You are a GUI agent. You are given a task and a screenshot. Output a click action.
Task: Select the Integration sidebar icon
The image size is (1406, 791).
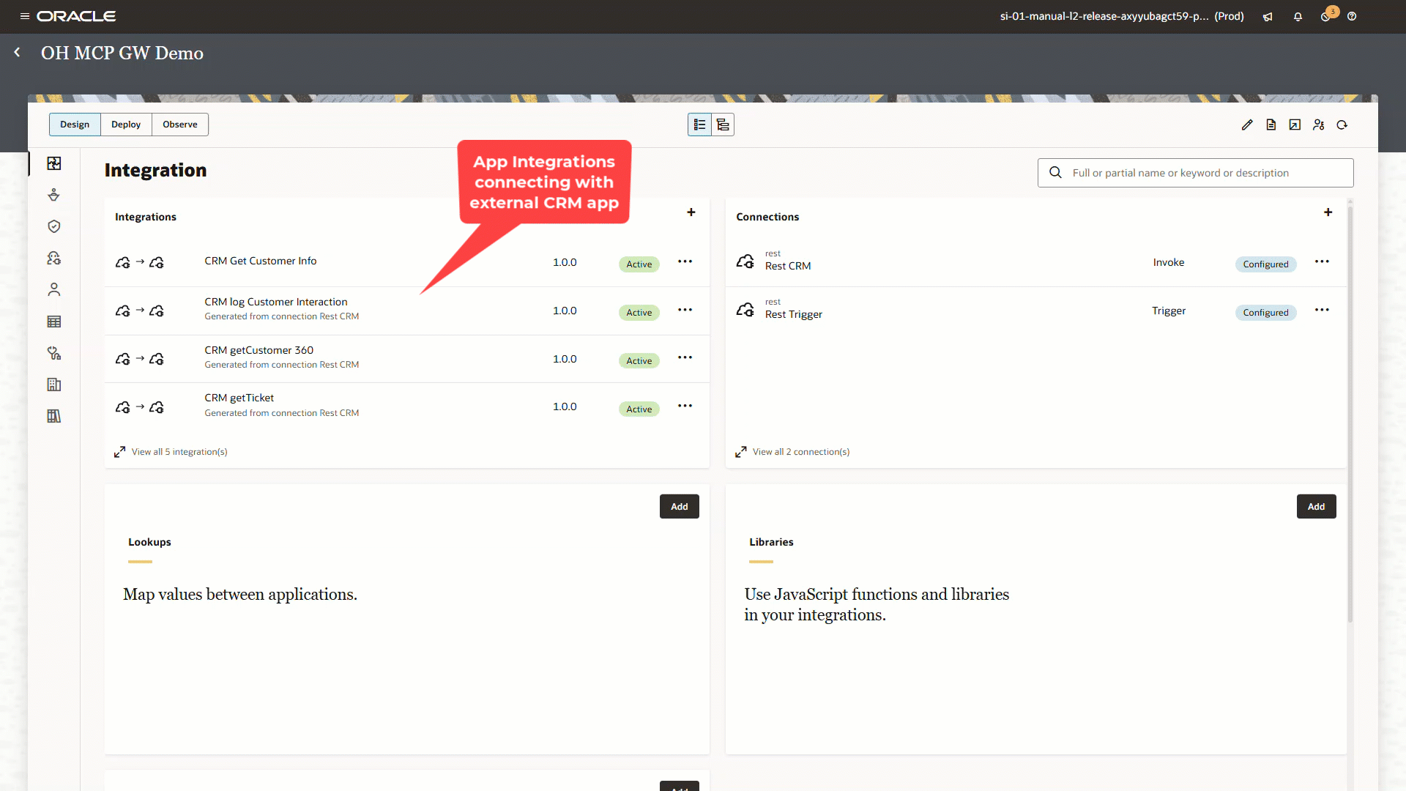point(54,163)
